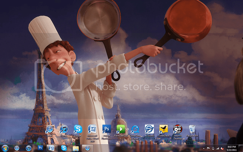The width and height of the screenshot is (243, 152).
Task: Switch to Photoshop from the taskbar
Action: click(x=40, y=148)
